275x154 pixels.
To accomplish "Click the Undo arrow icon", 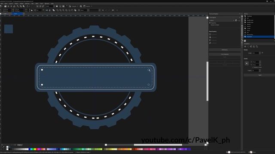I will [27, 6].
